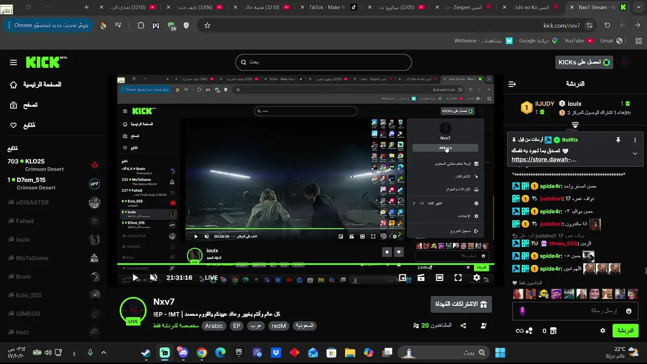Play the stream with the play button
Viewport: 647px width, 364px height.
point(135,278)
